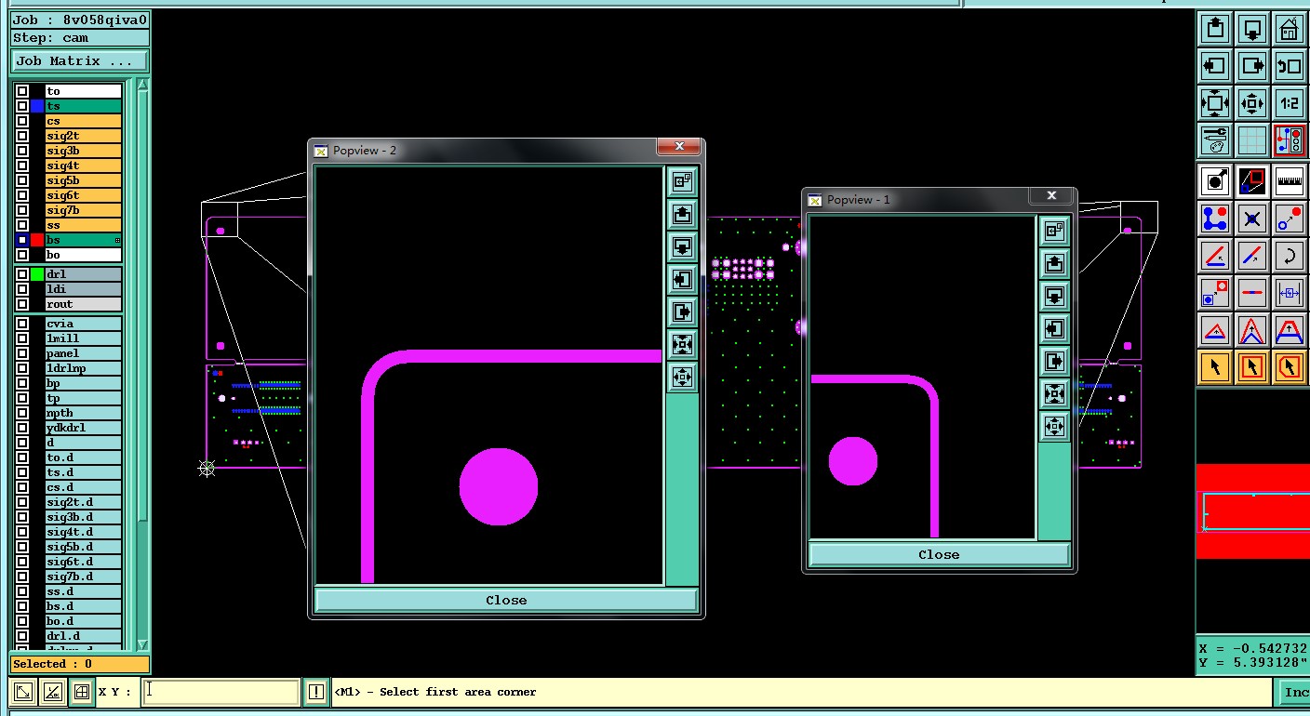This screenshot has width=1310, height=716.
Task: Click the ruler measure icon
Action: (x=1290, y=181)
